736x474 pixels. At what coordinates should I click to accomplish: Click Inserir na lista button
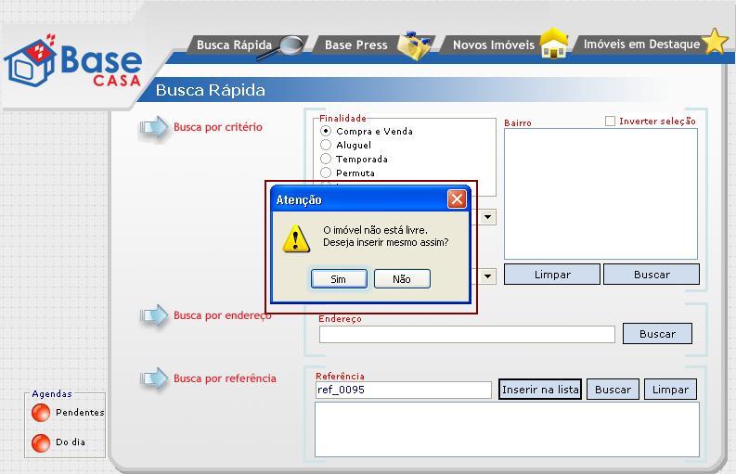click(540, 390)
